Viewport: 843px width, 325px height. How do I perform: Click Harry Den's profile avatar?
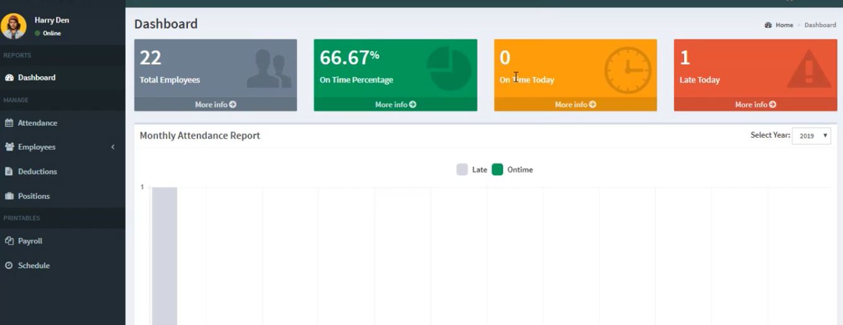pyautogui.click(x=13, y=26)
